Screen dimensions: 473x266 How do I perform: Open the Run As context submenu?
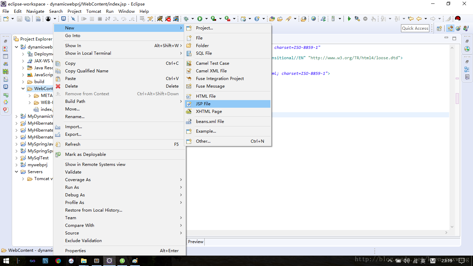(120, 187)
